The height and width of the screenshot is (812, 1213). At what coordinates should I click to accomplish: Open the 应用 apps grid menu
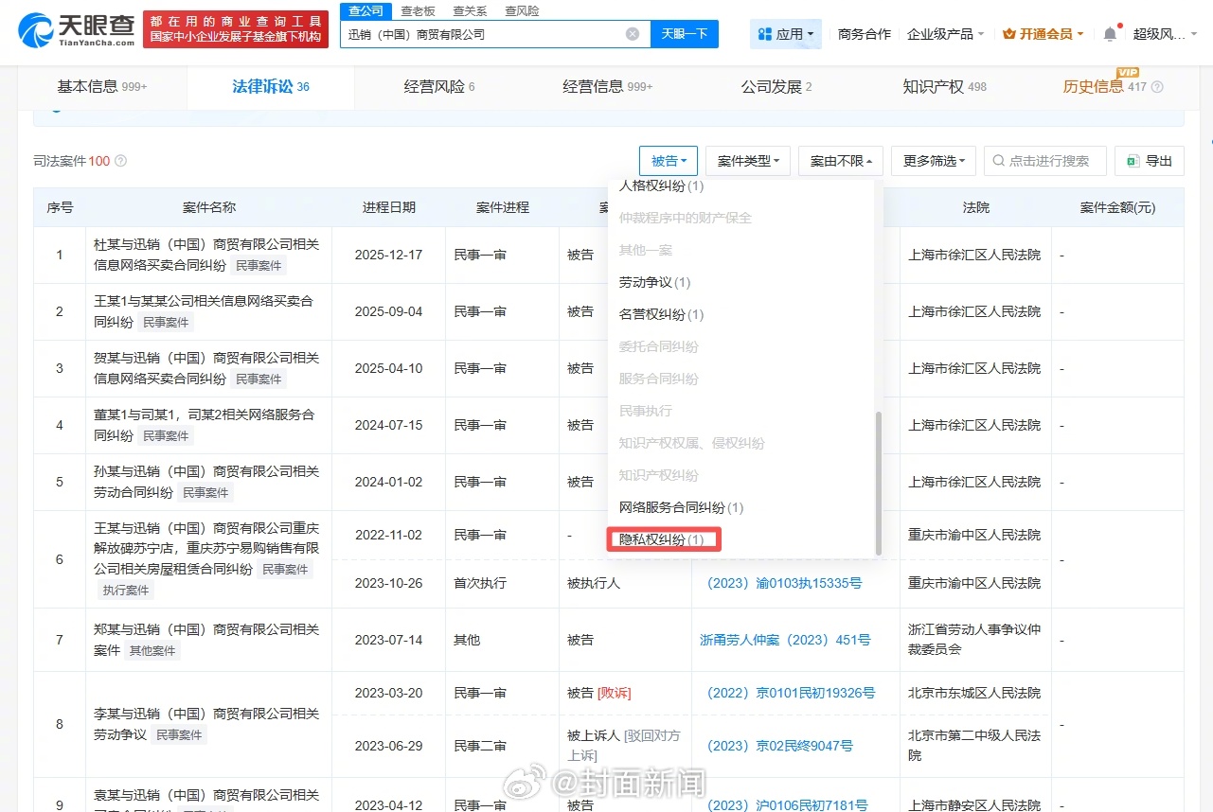(786, 34)
